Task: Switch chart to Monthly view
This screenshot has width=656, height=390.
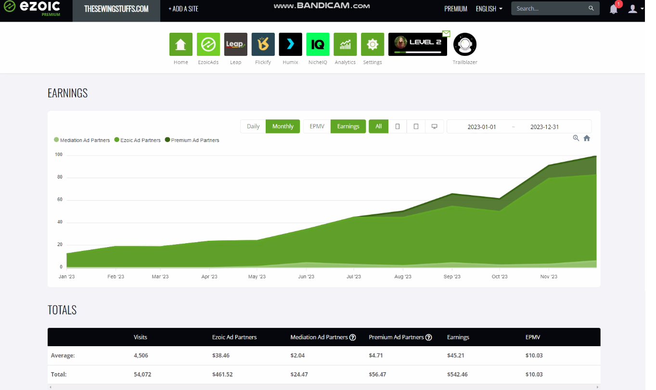Action: tap(283, 126)
